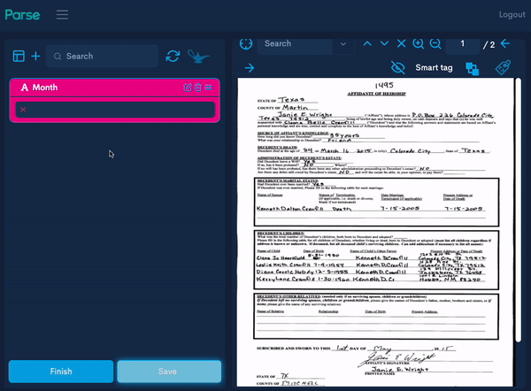Click the Finish button

point(61,372)
